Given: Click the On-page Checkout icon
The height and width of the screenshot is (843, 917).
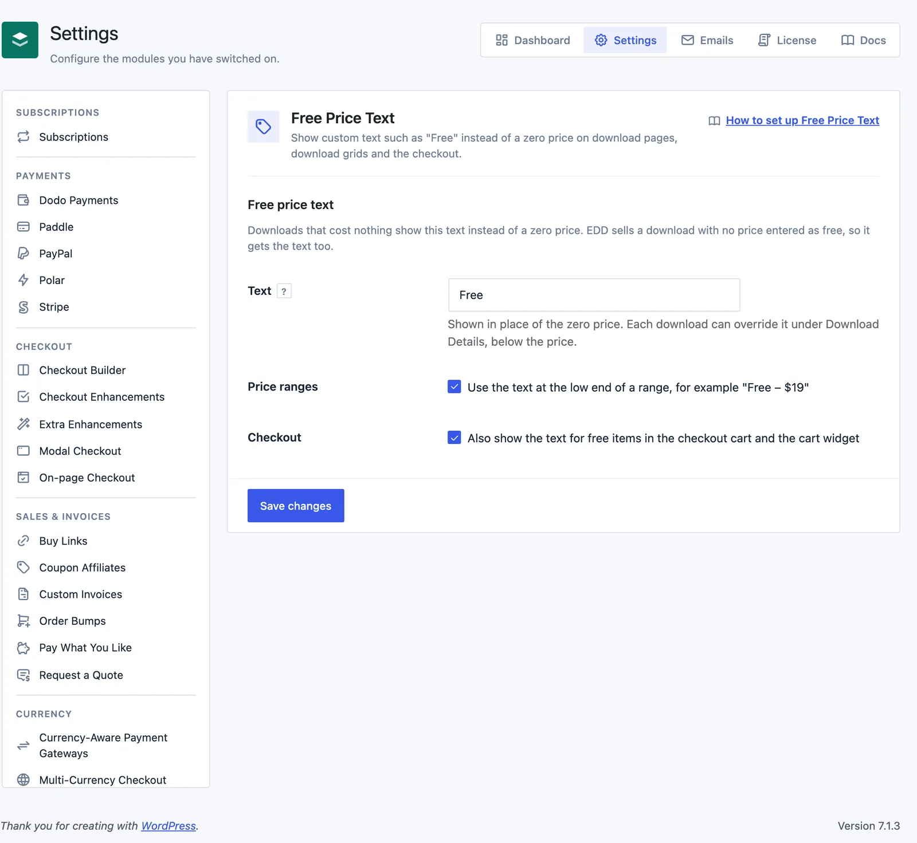Looking at the screenshot, I should click(x=23, y=478).
